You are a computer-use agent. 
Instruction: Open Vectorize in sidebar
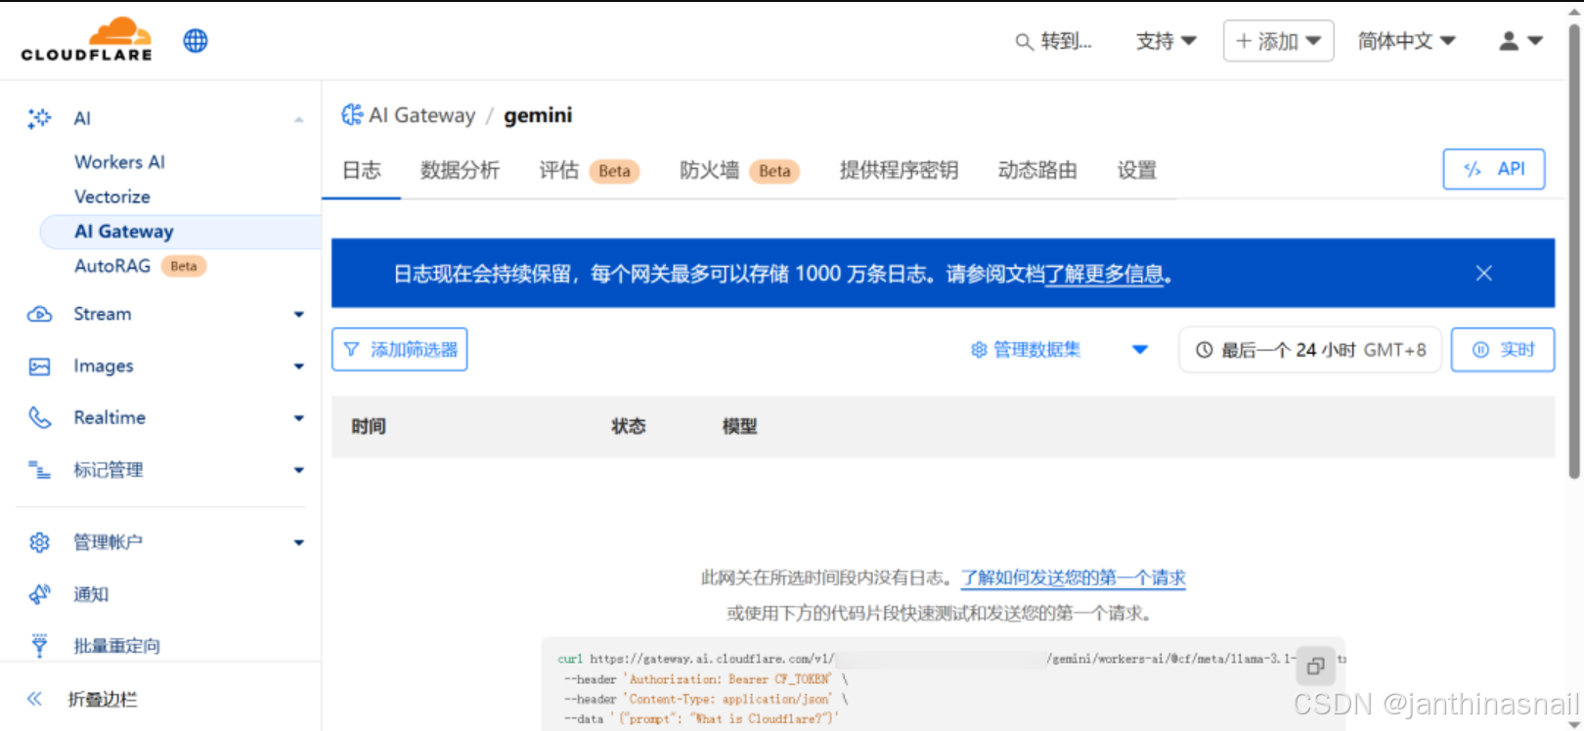(x=112, y=196)
